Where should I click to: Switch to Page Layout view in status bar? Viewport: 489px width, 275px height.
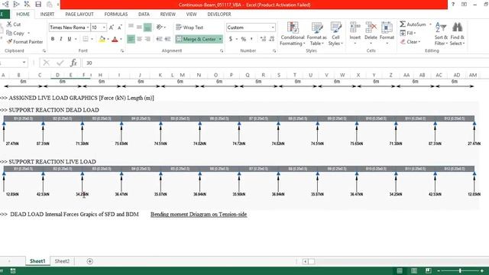(x=414, y=270)
